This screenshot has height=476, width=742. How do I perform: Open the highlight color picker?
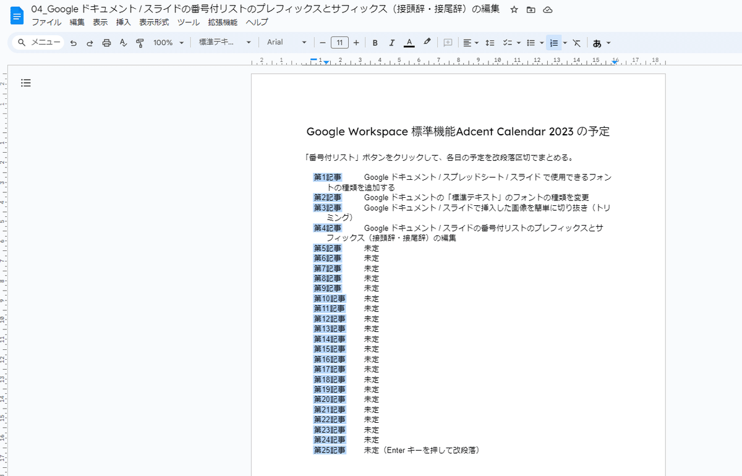point(427,43)
